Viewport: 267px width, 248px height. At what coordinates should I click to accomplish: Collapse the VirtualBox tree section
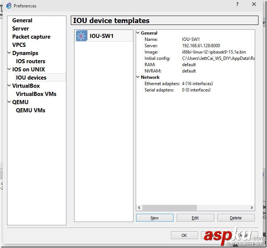pos(9,86)
